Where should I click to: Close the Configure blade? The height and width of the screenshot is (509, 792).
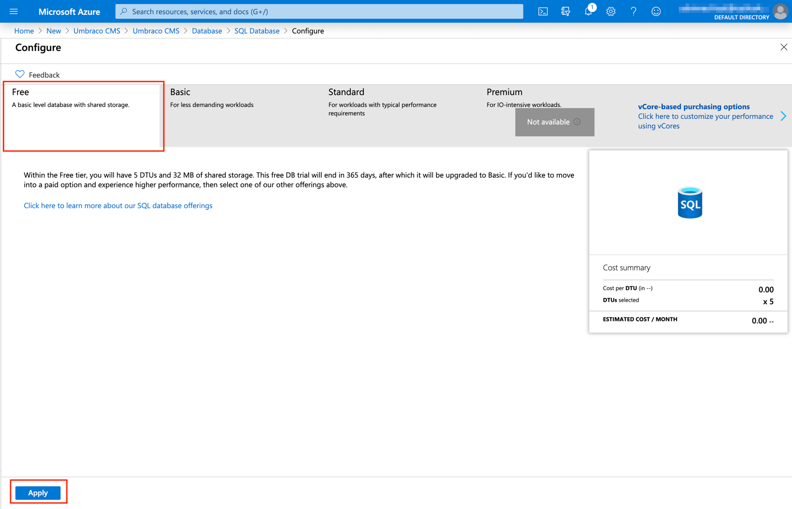pyautogui.click(x=784, y=47)
